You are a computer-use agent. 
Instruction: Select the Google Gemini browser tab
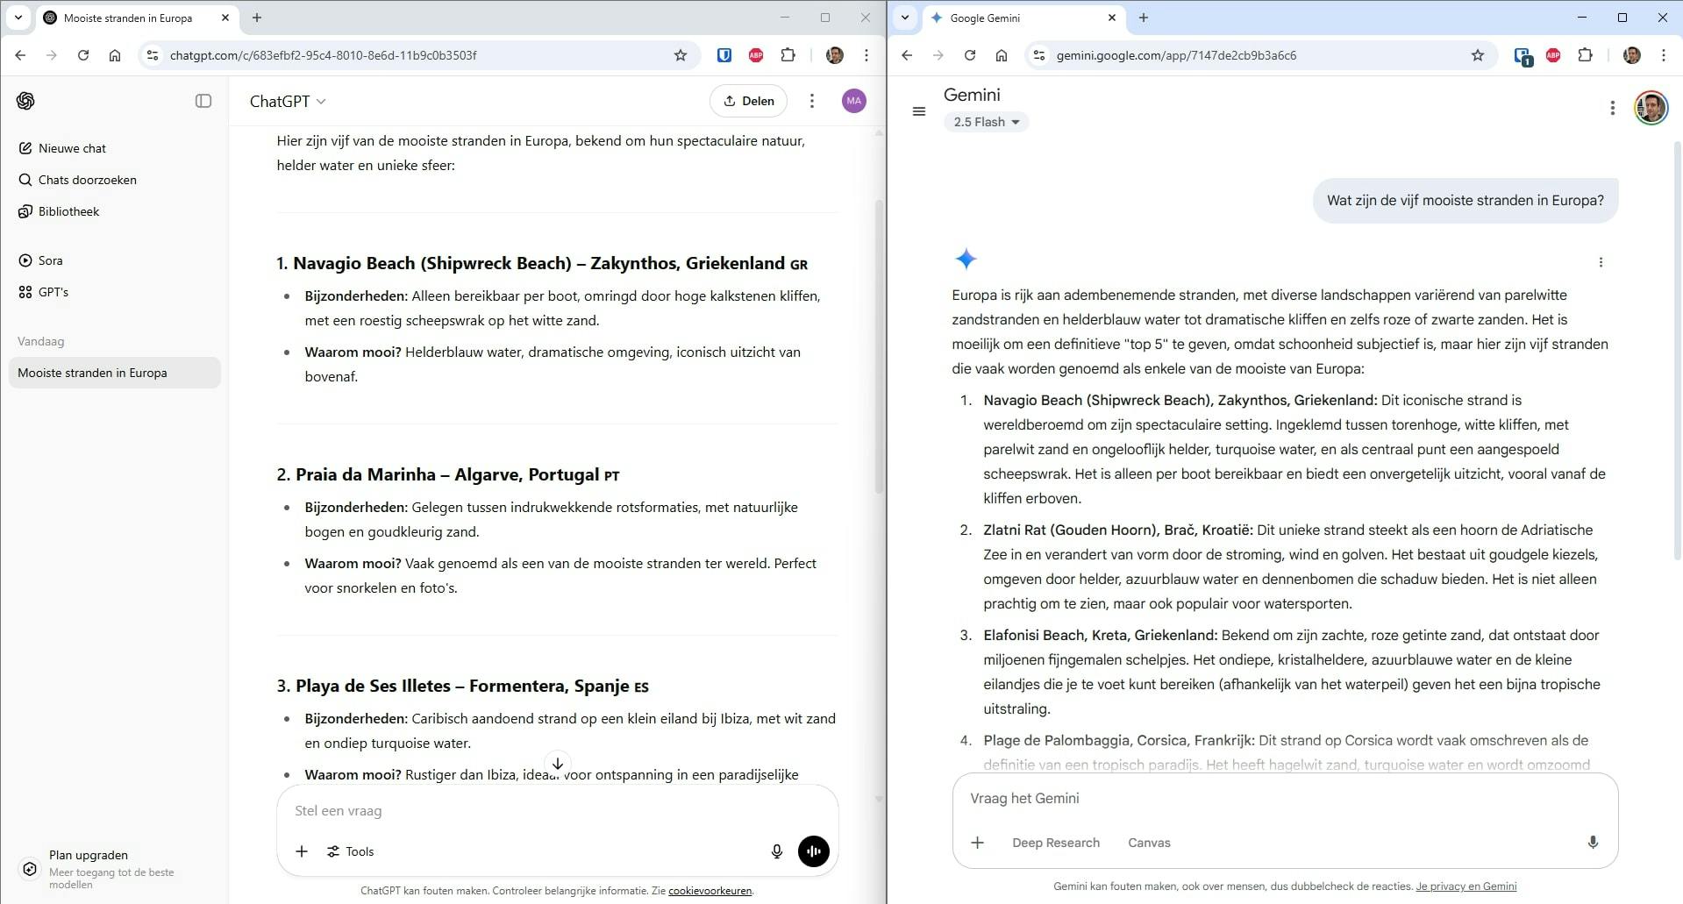click(1023, 18)
